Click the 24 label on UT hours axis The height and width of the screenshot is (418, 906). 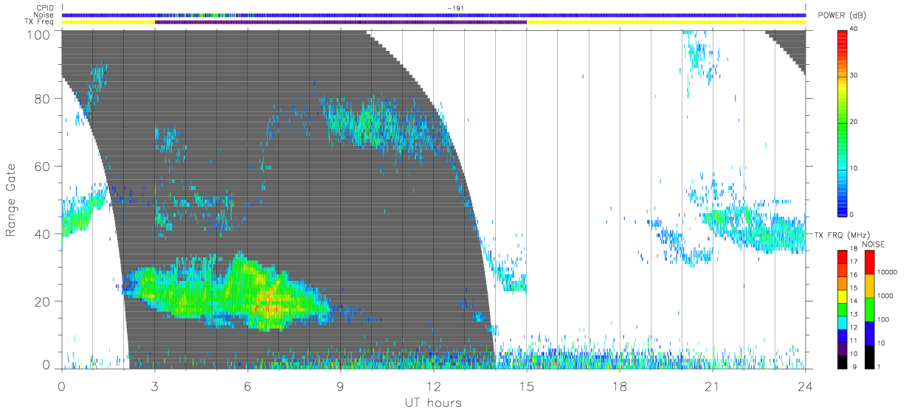(805, 385)
